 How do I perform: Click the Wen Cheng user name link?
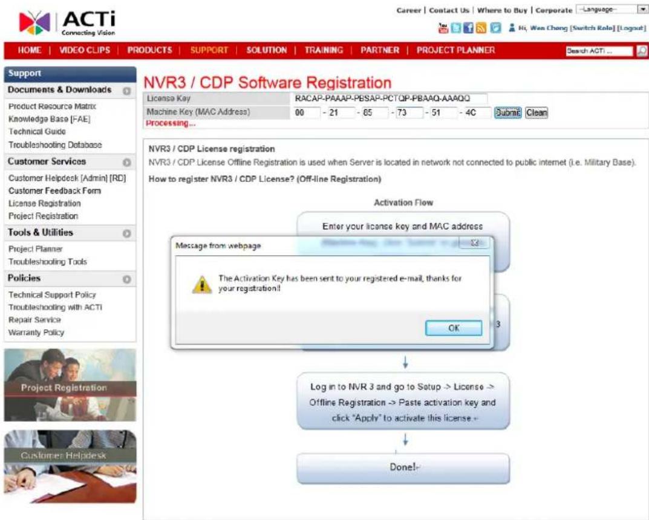pos(549,28)
